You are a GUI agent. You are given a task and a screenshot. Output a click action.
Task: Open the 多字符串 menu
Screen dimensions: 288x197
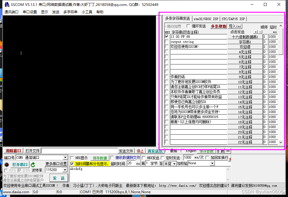pos(70,12)
